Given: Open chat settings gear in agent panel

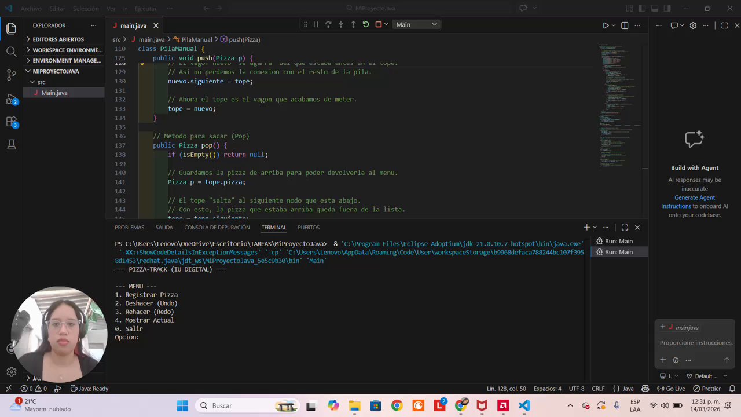Looking at the screenshot, I should pos(693,25).
